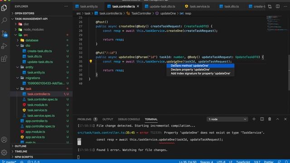This screenshot has height=163, width=290.
Task: Switch to the task.entity.ts tab
Action: (89, 6)
